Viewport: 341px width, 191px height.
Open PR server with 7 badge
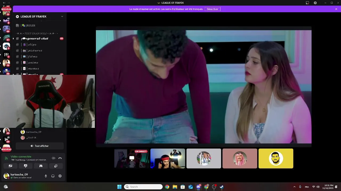click(x=6, y=55)
